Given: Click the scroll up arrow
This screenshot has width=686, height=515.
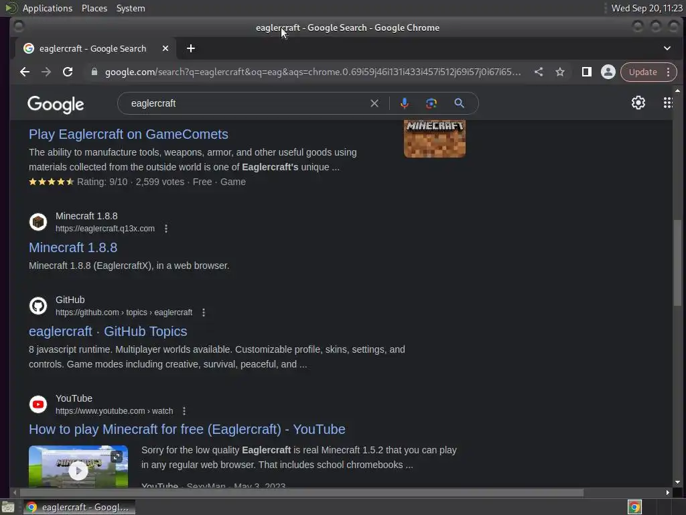Looking at the screenshot, I should (677, 91).
